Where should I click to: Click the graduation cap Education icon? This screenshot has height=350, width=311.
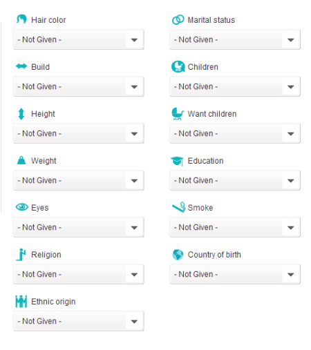(x=177, y=161)
